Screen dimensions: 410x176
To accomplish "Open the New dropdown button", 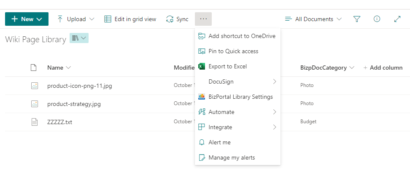I will 27,19.
